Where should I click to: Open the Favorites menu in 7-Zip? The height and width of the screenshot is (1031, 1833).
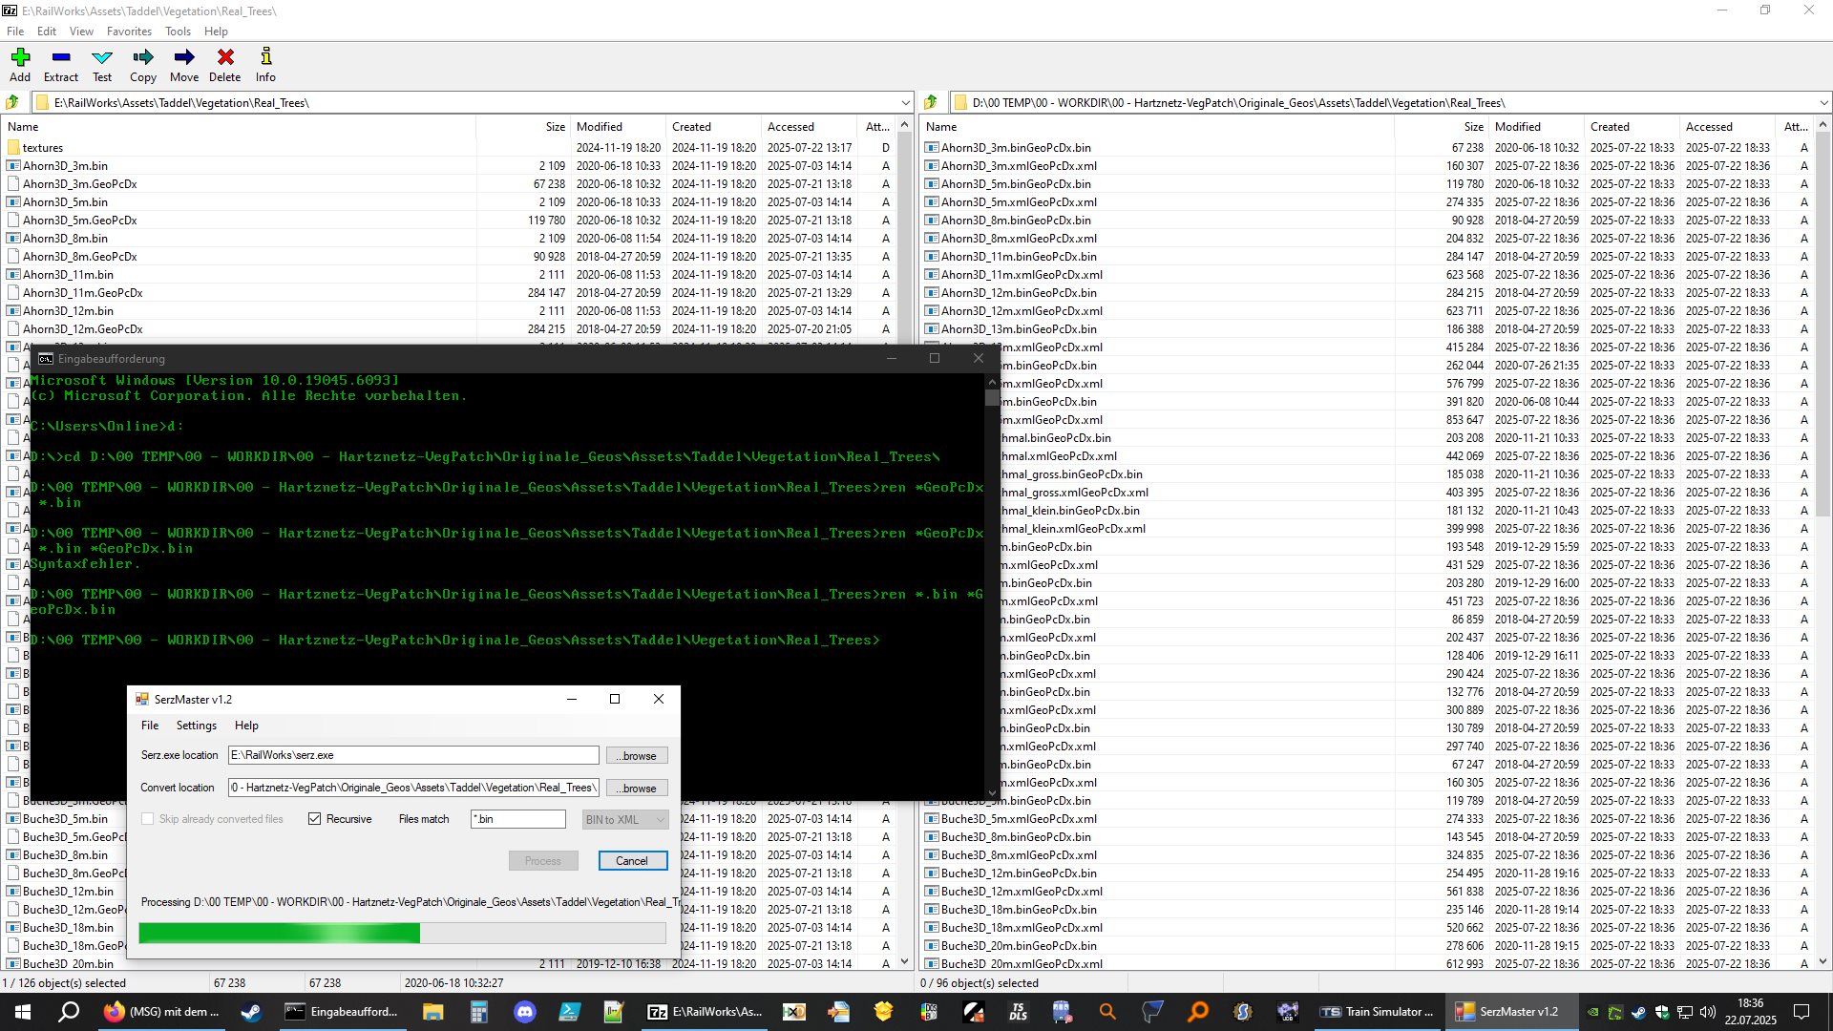coord(129,31)
